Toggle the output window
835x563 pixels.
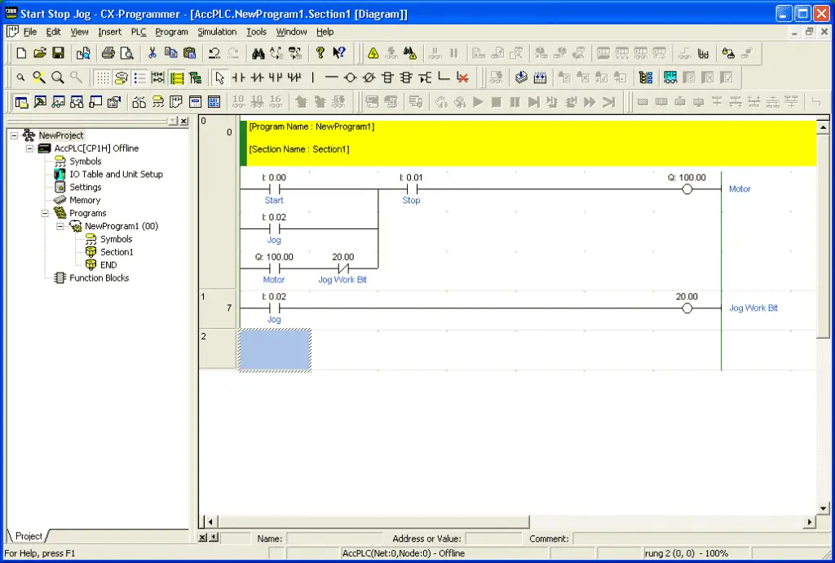[40, 102]
